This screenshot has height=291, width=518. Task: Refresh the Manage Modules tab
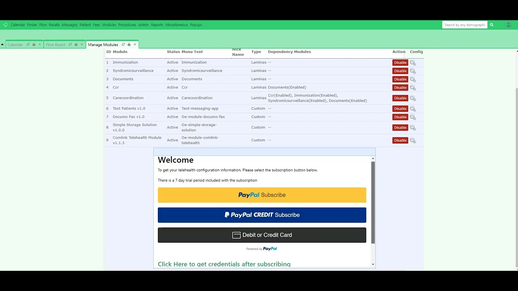click(x=123, y=44)
